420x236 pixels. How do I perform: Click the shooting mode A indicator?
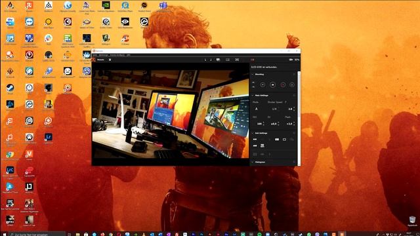(x=257, y=109)
